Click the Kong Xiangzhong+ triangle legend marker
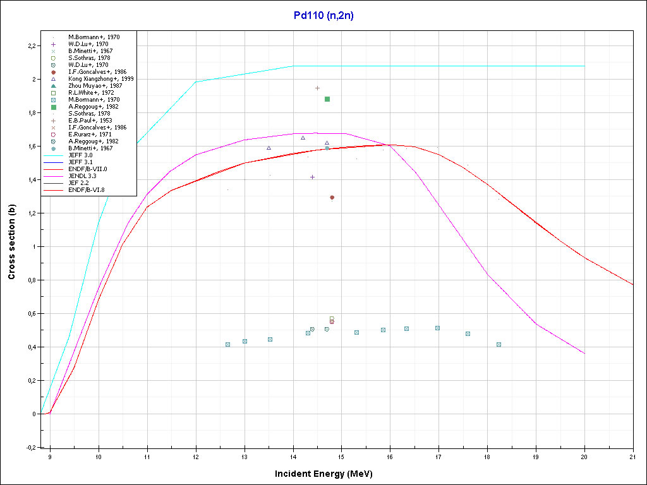Screen dimensions: 647x485 click(54, 79)
